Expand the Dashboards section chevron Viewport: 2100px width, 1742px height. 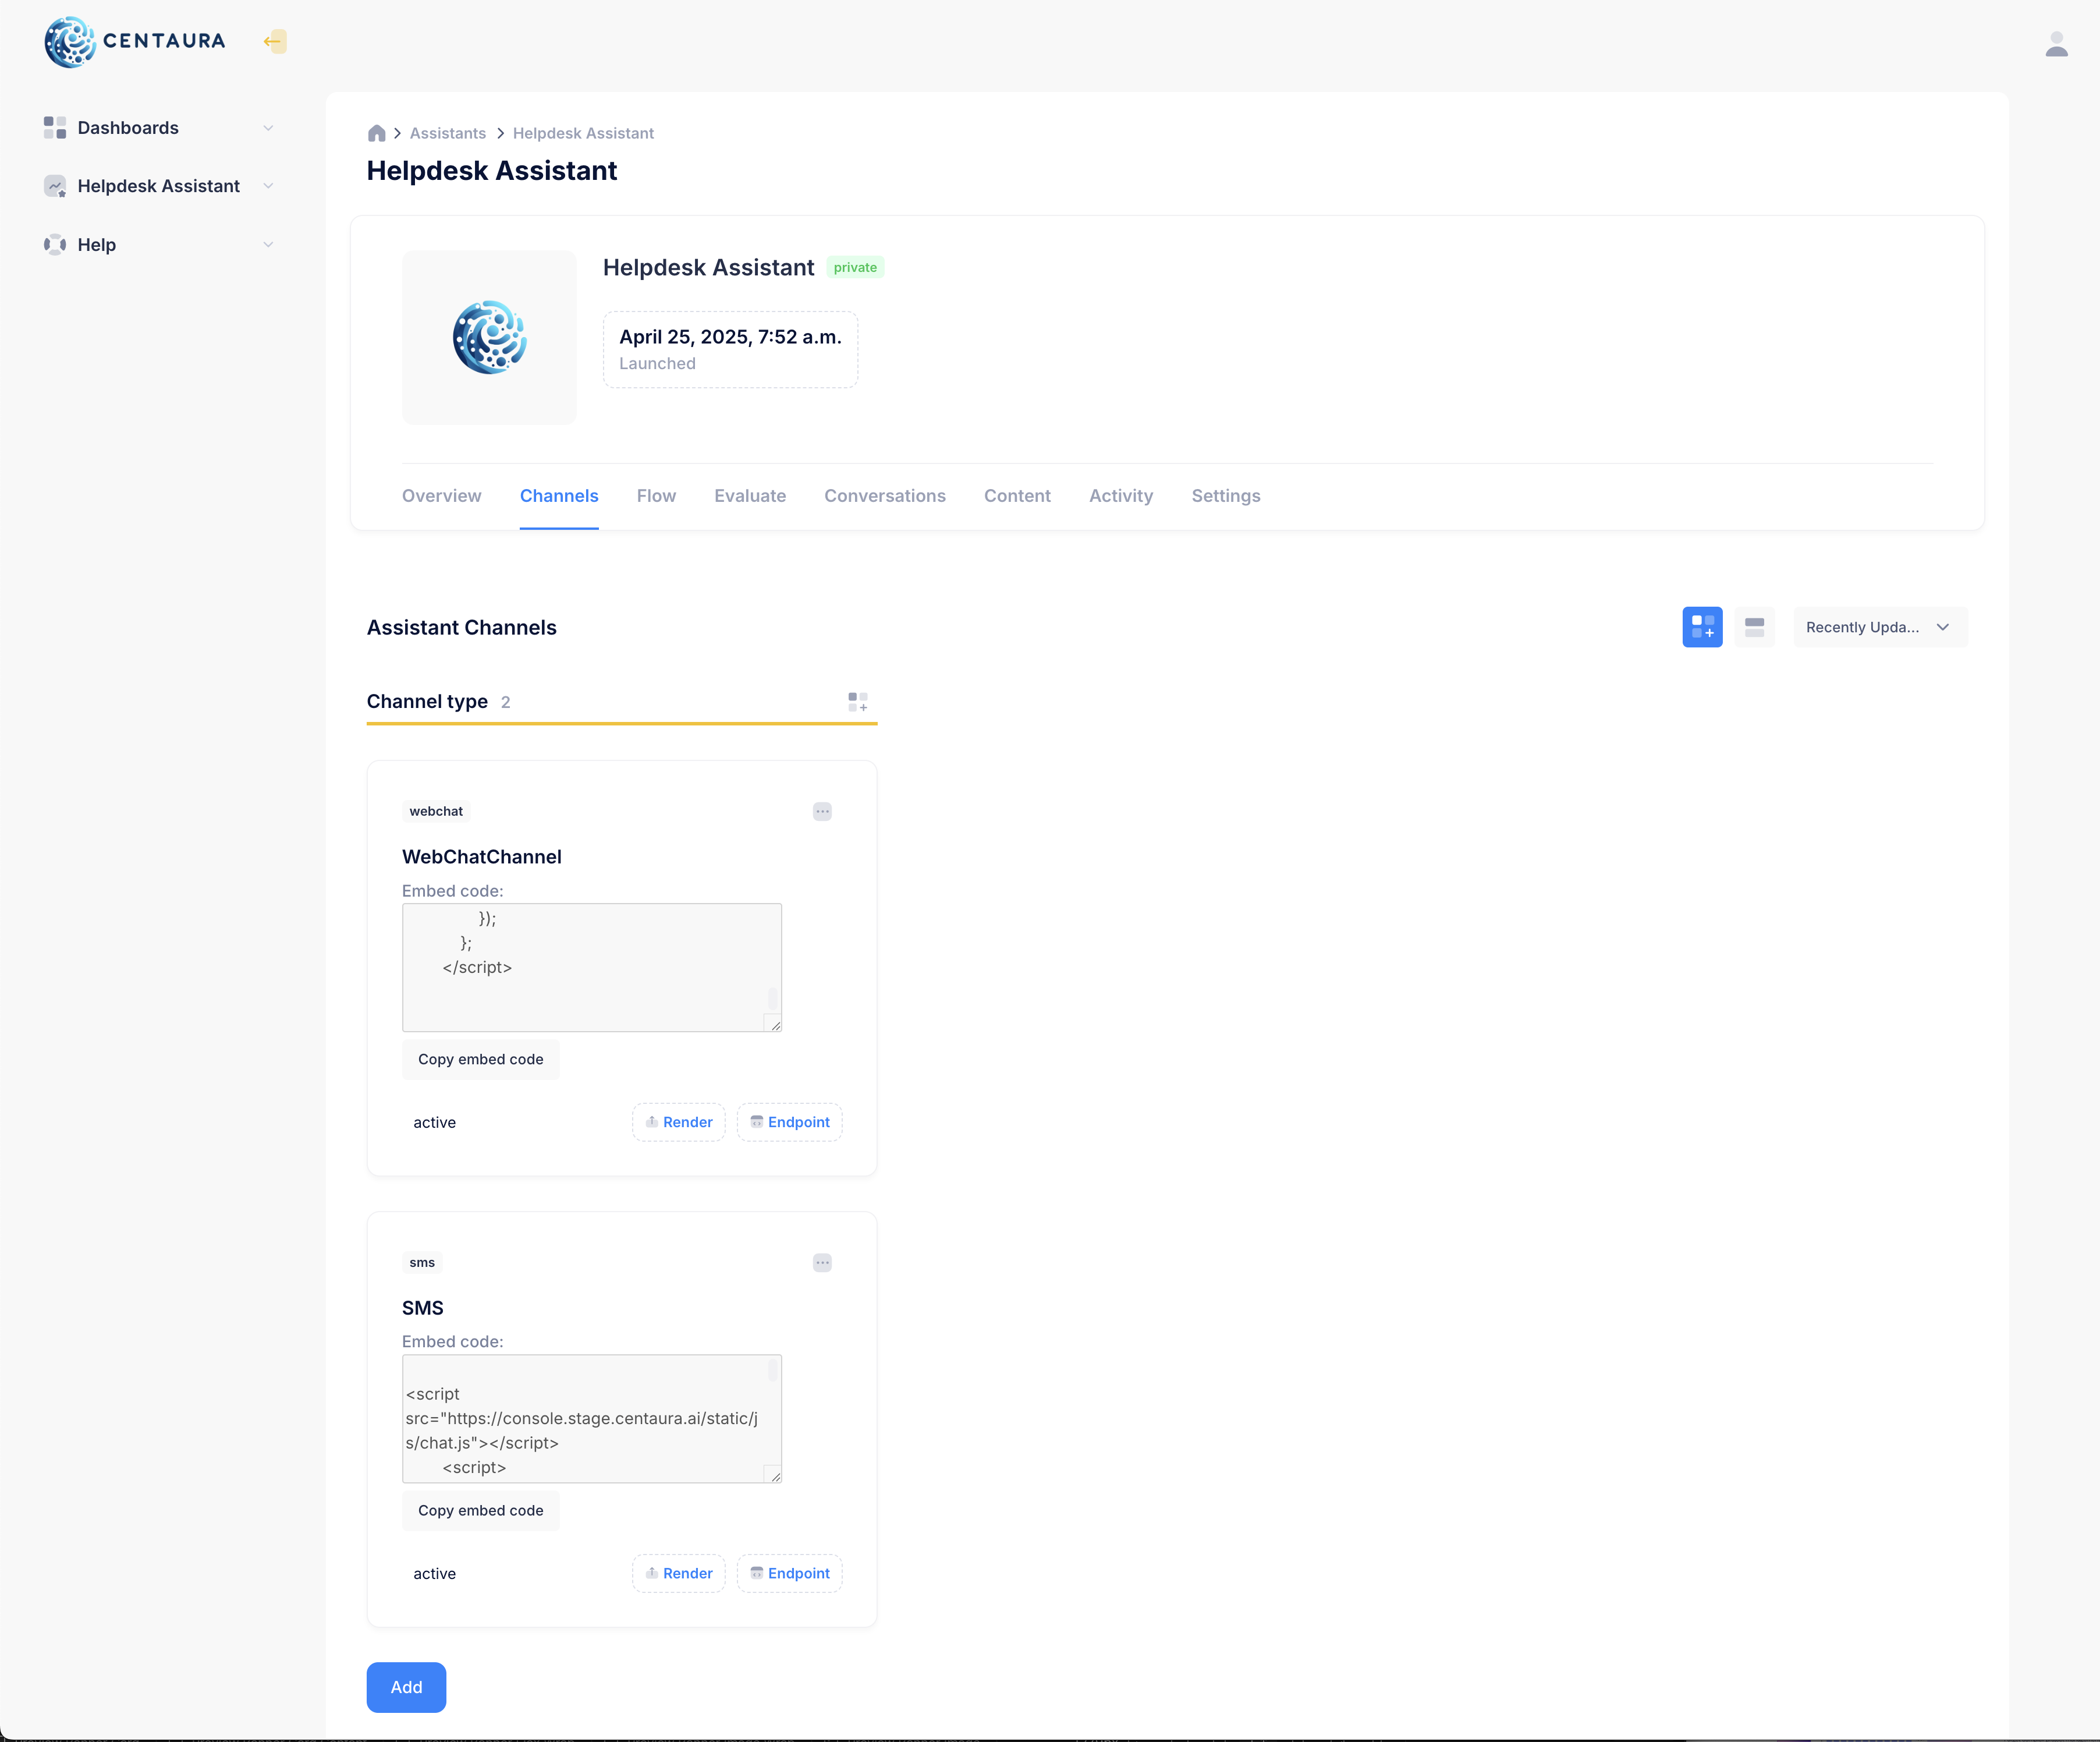coord(268,127)
